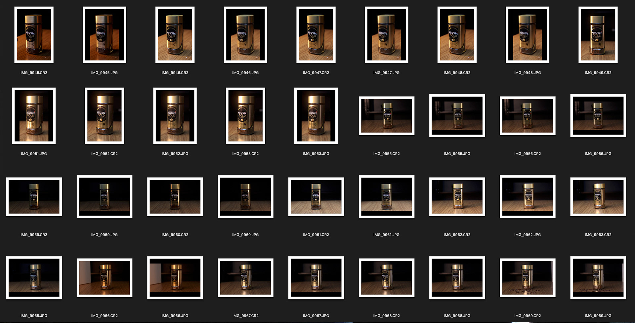Click the filename label IMG_9953.JPG
635x323 pixels.
316,154
